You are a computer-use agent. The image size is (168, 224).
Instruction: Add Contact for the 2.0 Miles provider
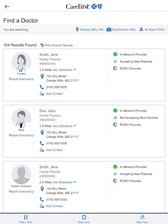tap(54, 206)
